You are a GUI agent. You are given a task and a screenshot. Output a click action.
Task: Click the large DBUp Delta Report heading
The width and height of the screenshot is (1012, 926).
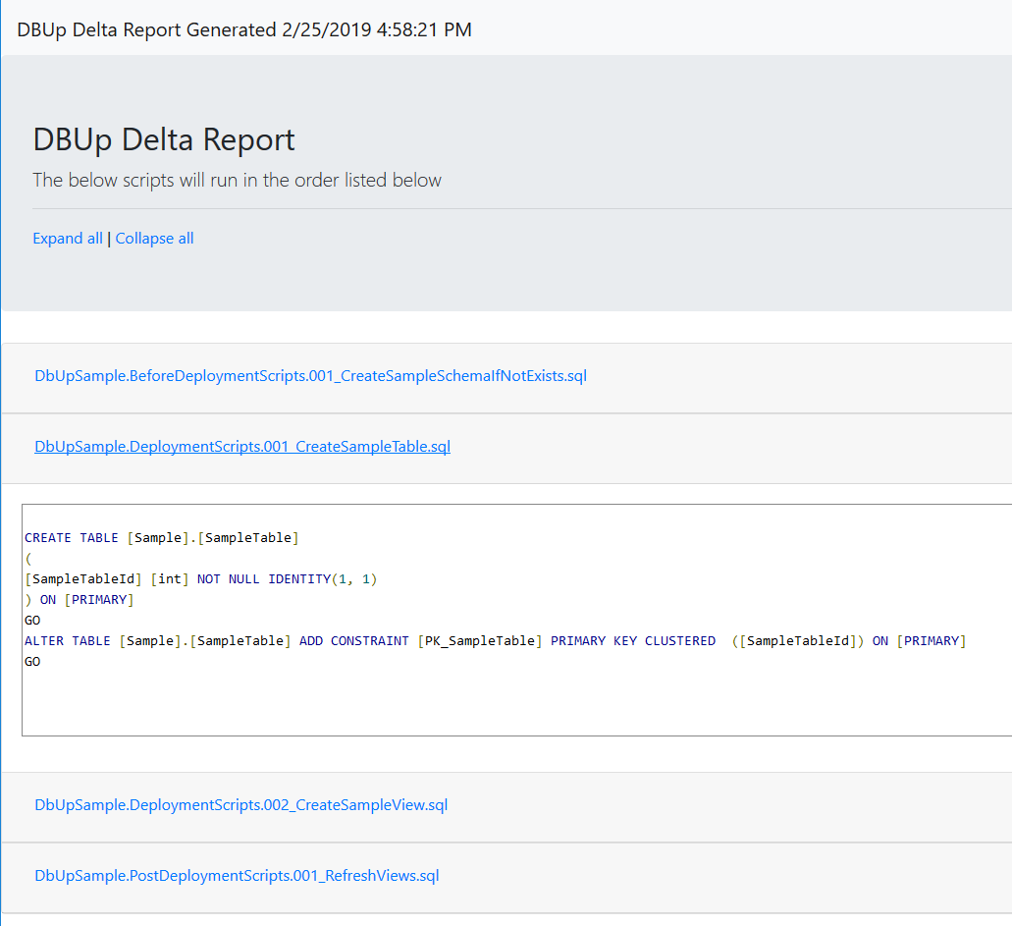tap(164, 139)
